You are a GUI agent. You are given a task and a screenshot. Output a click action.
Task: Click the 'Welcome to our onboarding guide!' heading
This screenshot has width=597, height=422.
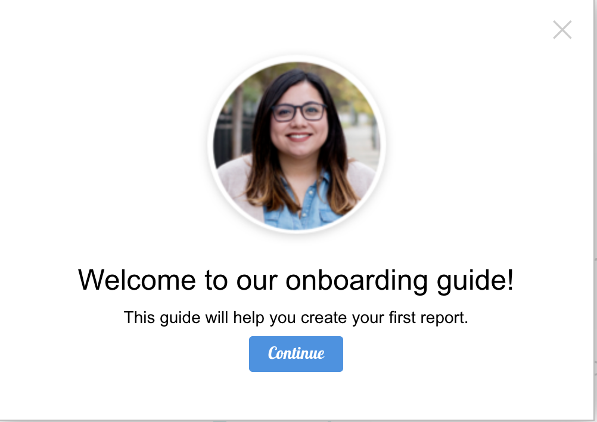point(296,281)
